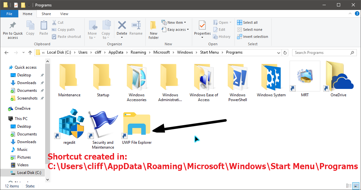The width and height of the screenshot is (361, 190).
Task: Switch to the View ribbon tab
Action: (x=64, y=14)
